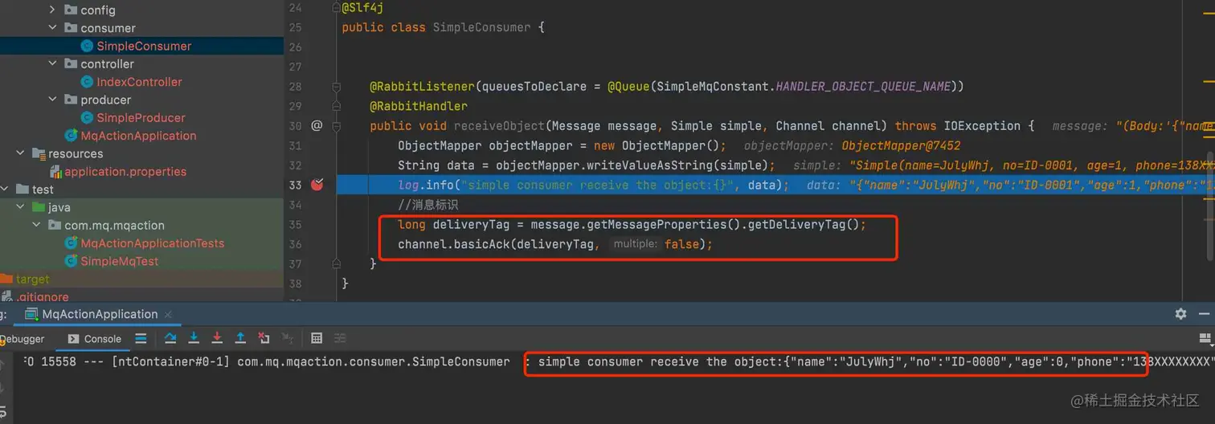Open IndexController class in project tree

(x=139, y=82)
